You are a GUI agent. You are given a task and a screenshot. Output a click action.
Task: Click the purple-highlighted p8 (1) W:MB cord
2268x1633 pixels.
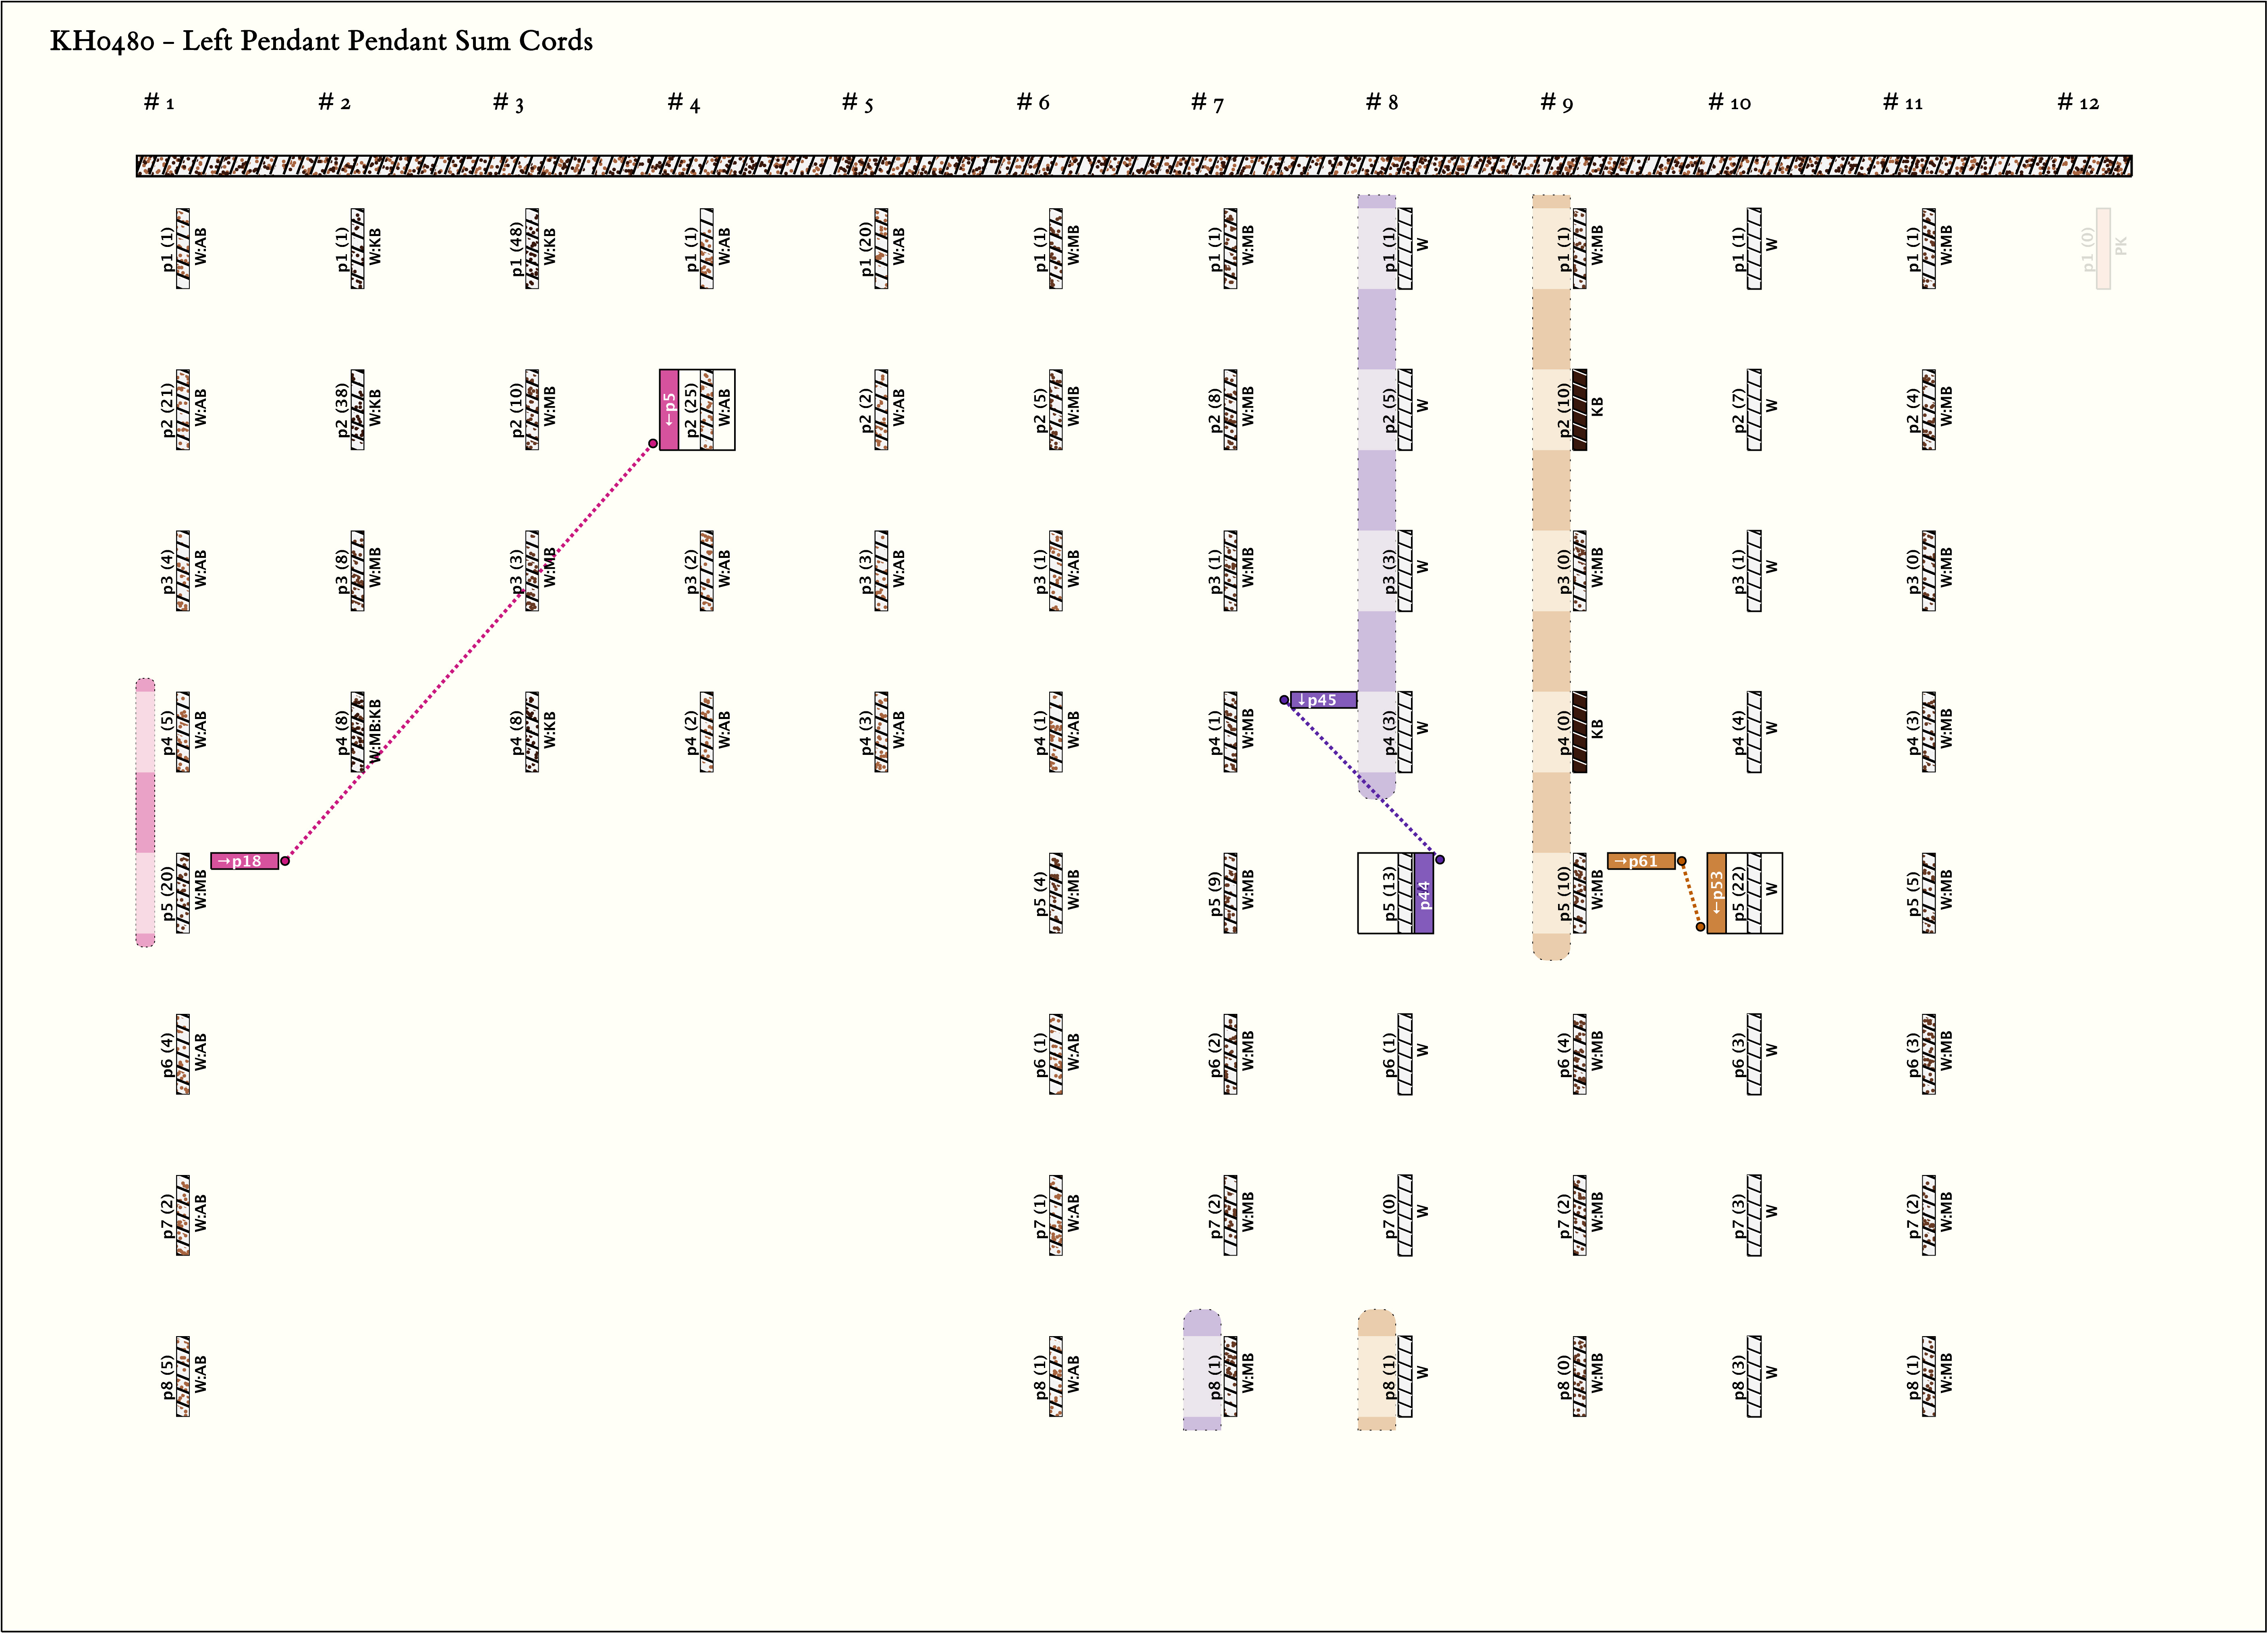click(x=1230, y=1376)
